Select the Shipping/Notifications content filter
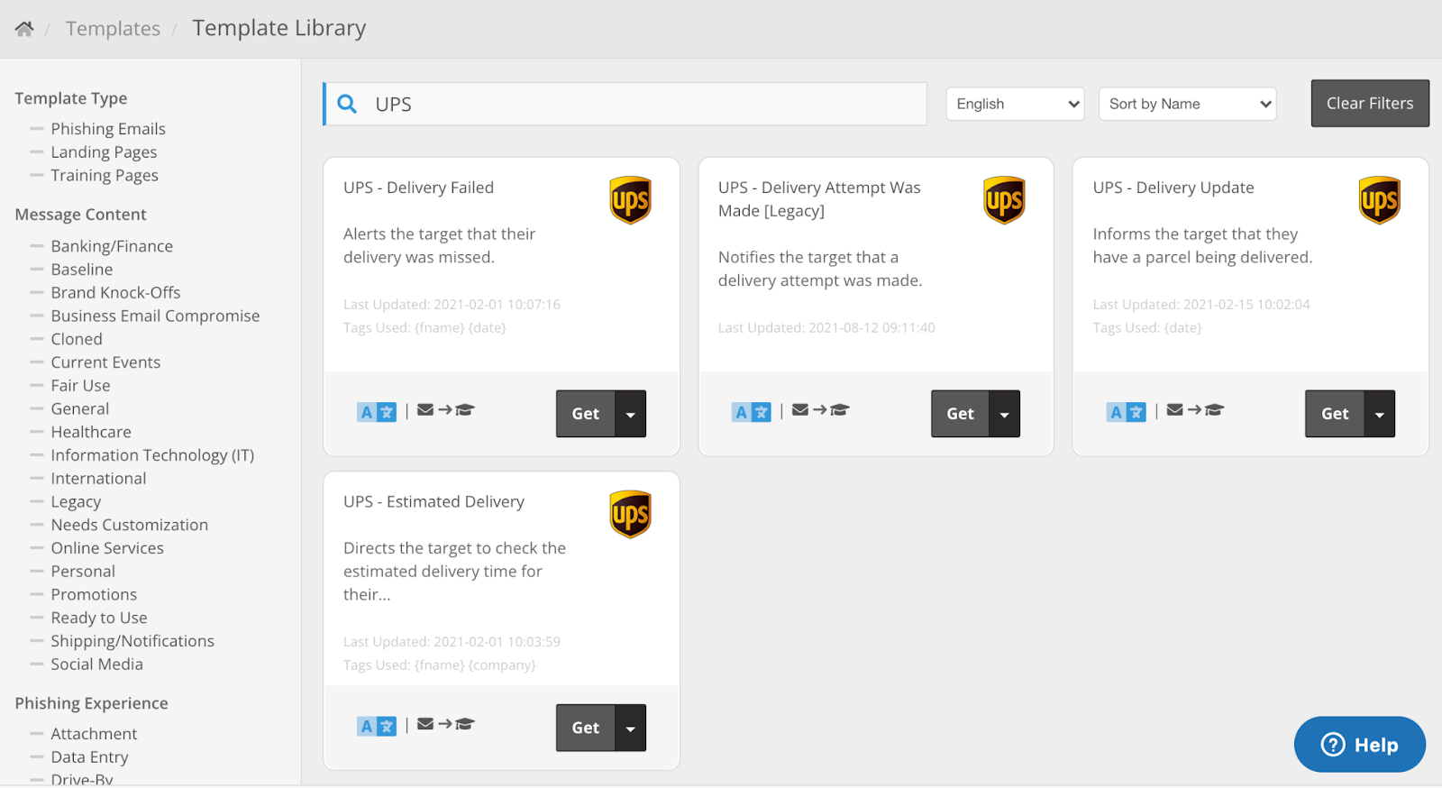Viewport: 1442px width, 788px height. point(132,641)
